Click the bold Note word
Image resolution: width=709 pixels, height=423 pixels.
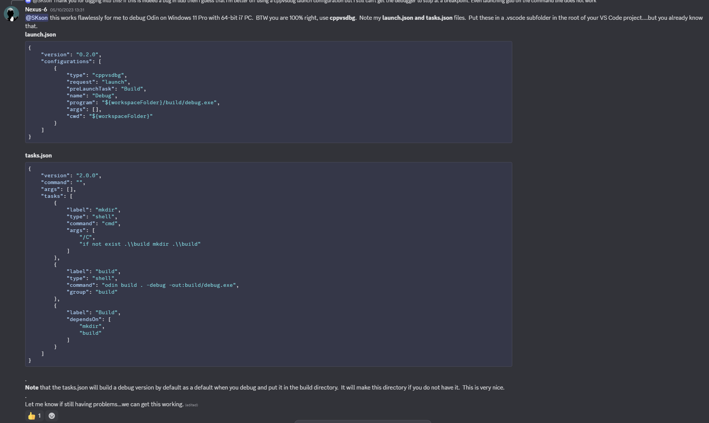click(32, 388)
